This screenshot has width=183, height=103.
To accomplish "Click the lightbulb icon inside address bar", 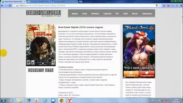I will point(157,6).
